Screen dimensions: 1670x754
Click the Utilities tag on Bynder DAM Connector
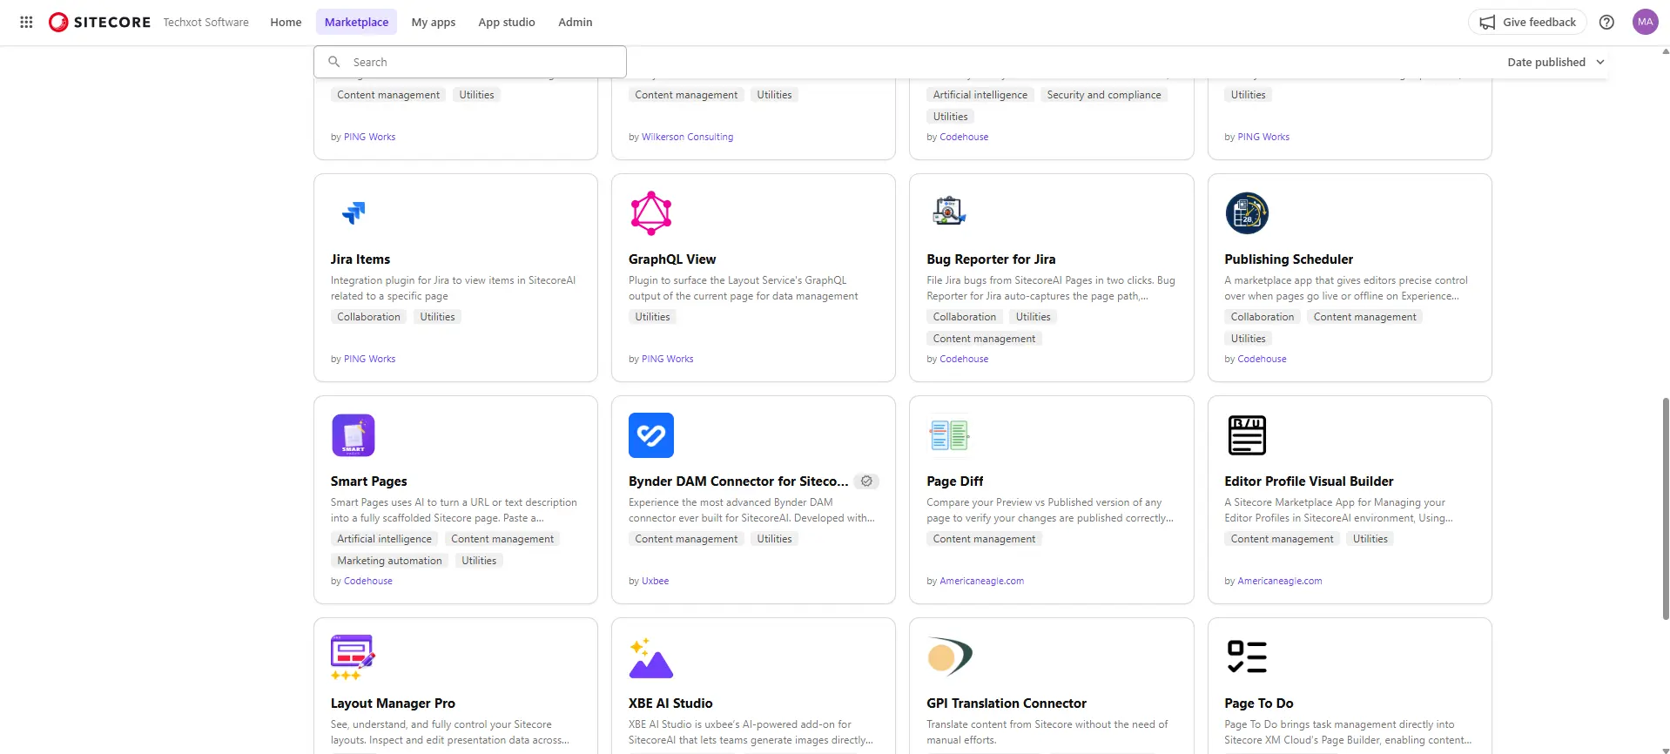[x=774, y=539]
